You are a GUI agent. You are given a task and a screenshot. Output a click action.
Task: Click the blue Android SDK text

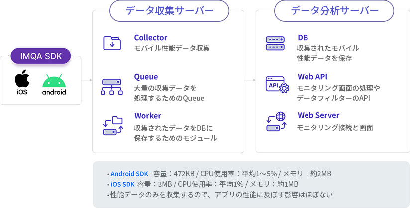129,174
